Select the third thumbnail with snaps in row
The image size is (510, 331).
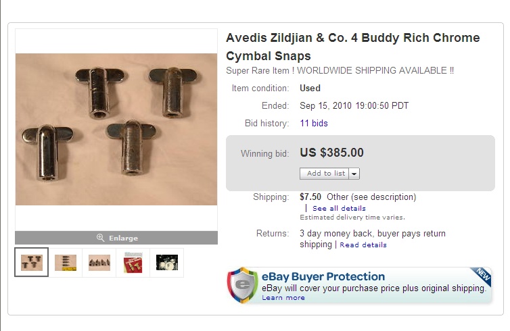(x=99, y=262)
